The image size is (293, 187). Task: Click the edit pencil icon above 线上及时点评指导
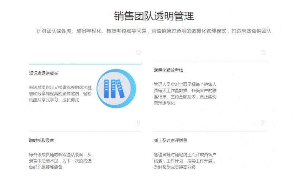coord(263,123)
